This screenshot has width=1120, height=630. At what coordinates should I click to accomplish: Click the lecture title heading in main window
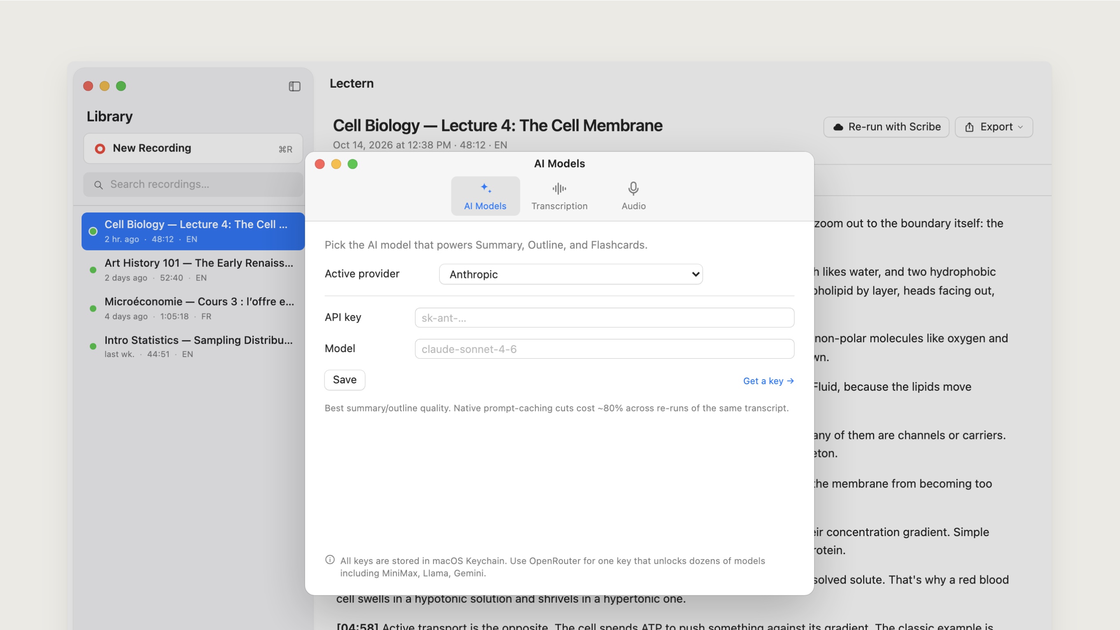497,126
